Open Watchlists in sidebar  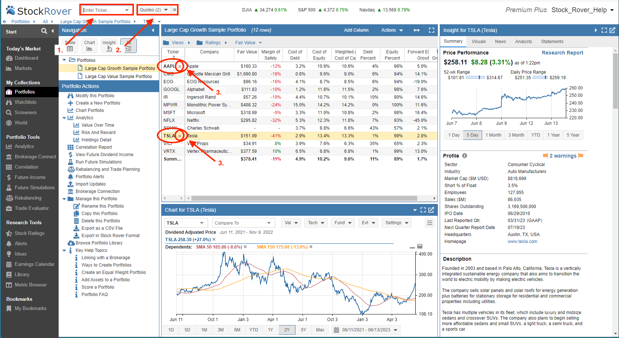tap(25, 102)
